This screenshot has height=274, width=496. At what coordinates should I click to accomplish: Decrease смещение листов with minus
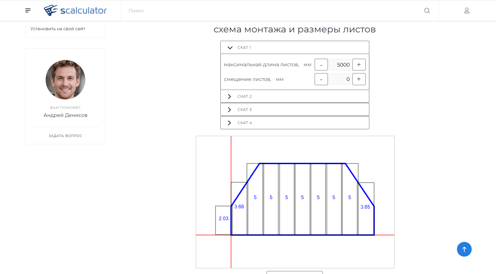[x=321, y=79]
